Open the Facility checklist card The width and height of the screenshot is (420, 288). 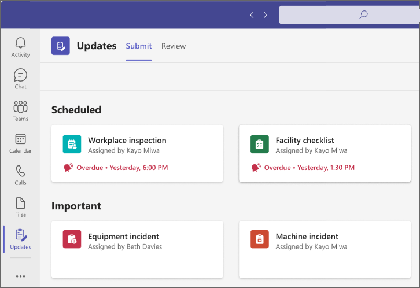(325, 153)
